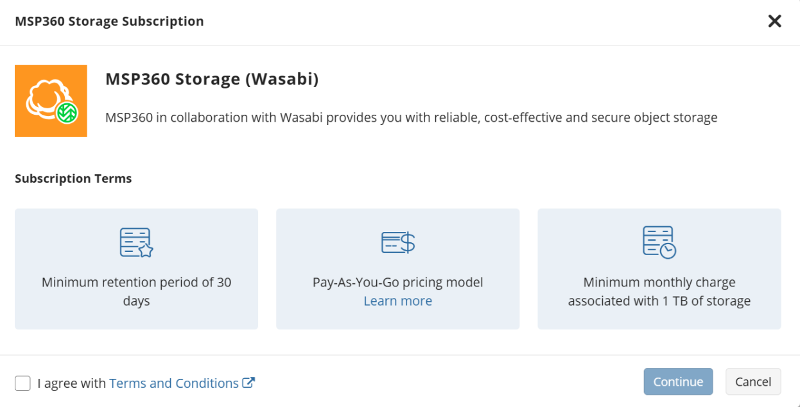The width and height of the screenshot is (800, 407).
Task: Click the Wasabi collaboration description text
Action: click(x=411, y=118)
